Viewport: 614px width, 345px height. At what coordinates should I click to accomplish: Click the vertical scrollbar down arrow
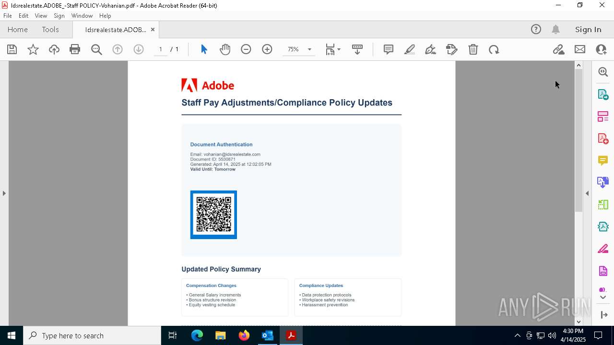pos(579,322)
